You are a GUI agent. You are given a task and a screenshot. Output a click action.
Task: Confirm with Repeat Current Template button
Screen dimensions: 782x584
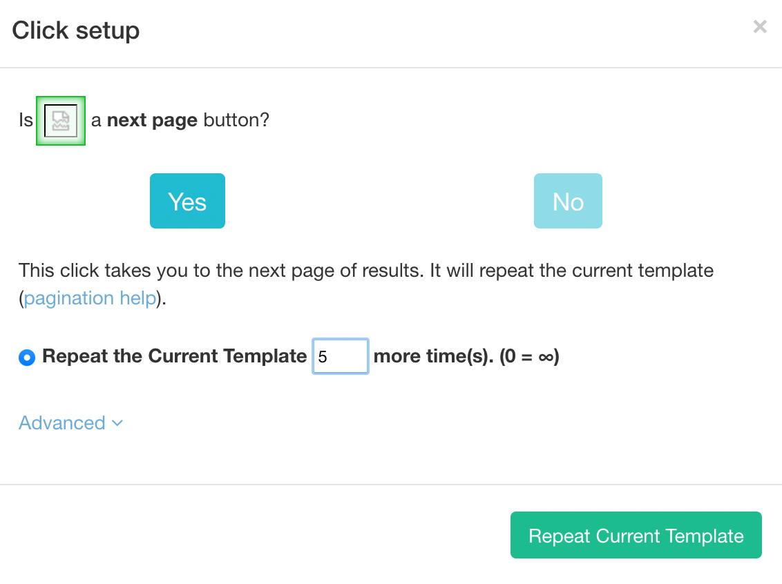(x=636, y=535)
